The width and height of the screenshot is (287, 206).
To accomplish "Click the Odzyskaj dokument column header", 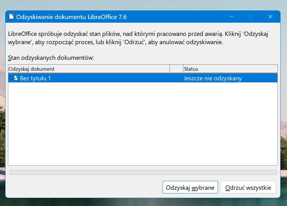I will click(x=89, y=69).
